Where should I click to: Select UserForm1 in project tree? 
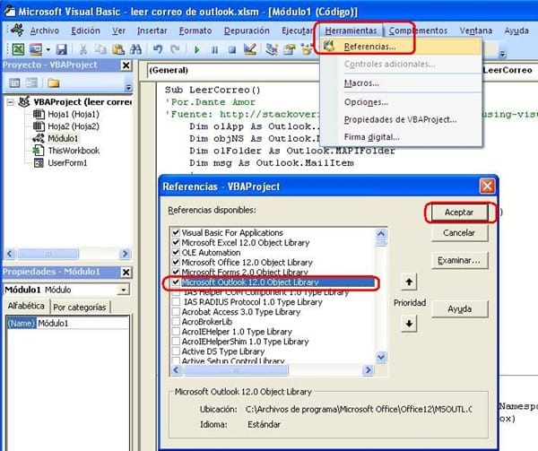tap(67, 163)
